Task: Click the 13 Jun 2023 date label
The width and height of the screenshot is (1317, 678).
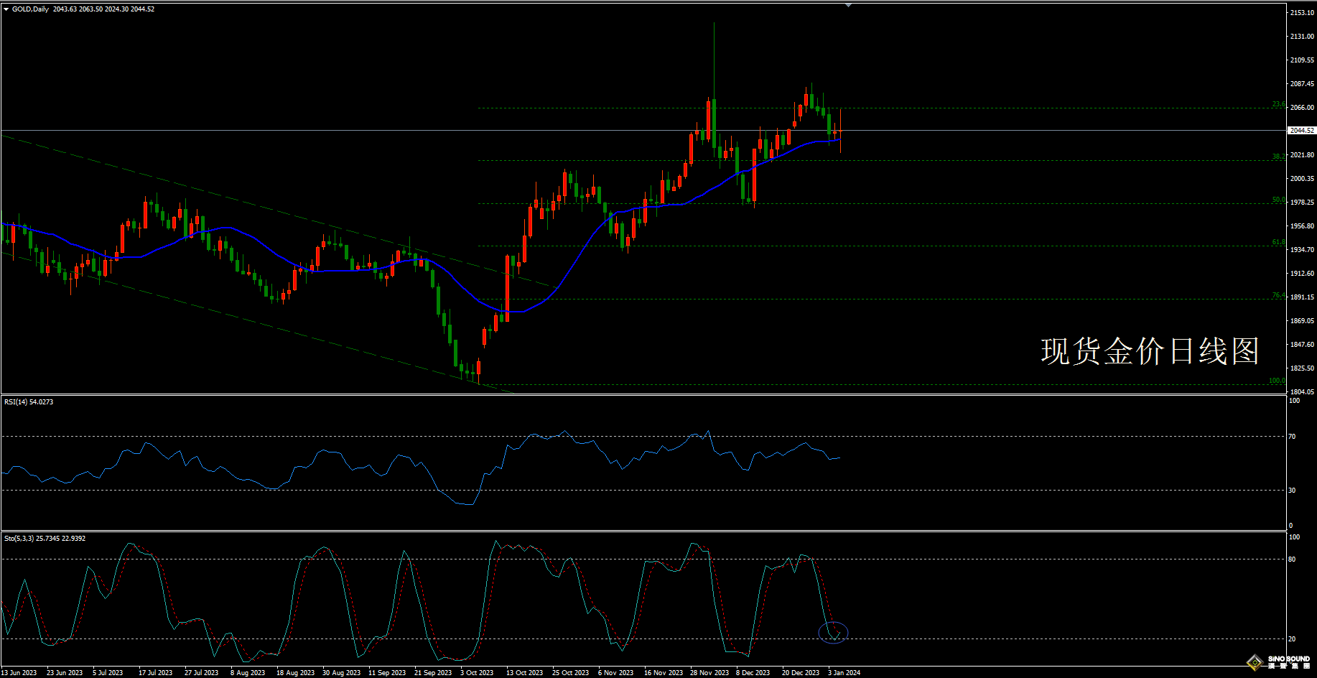Action: point(19,673)
